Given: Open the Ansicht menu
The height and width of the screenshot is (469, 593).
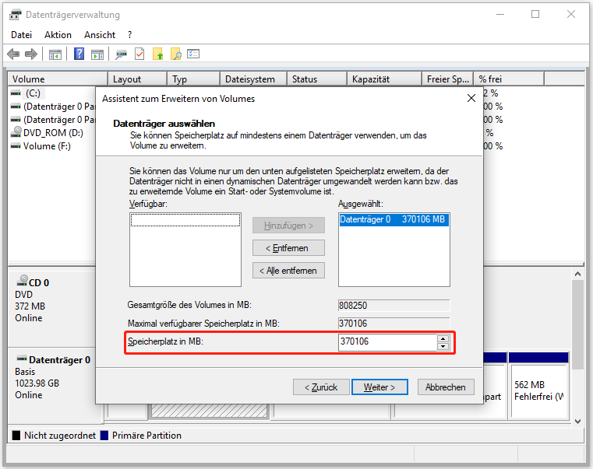Looking at the screenshot, I should pos(100,35).
